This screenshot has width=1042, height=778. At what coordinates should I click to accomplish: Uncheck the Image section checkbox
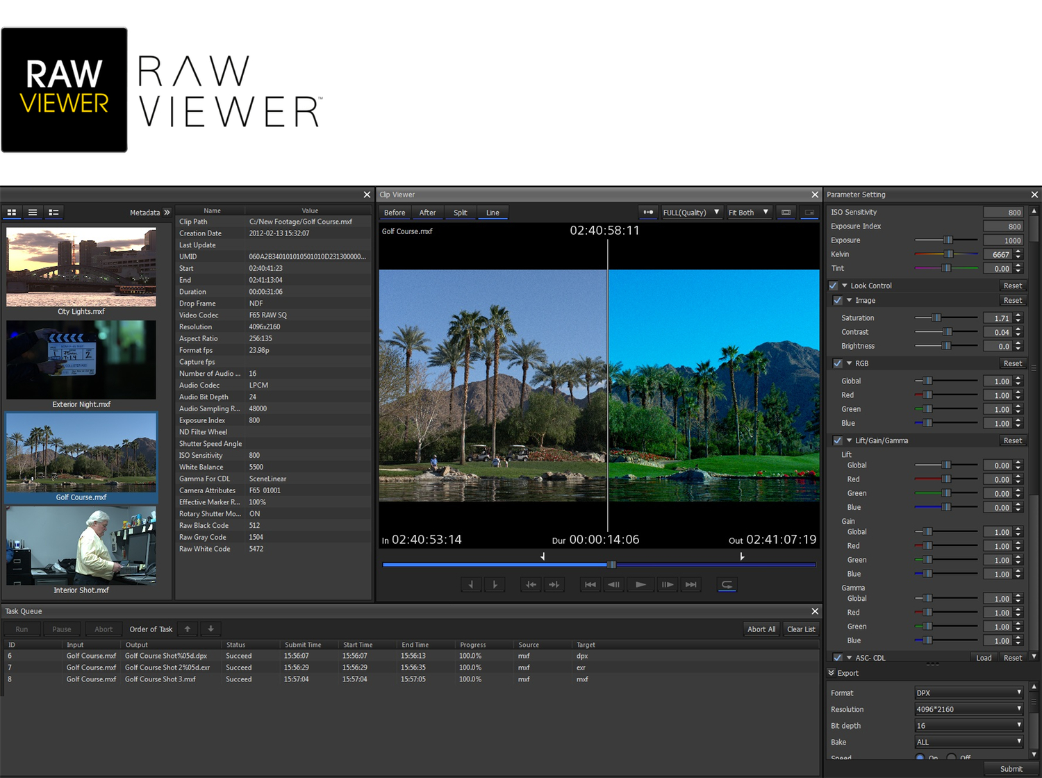(x=838, y=300)
